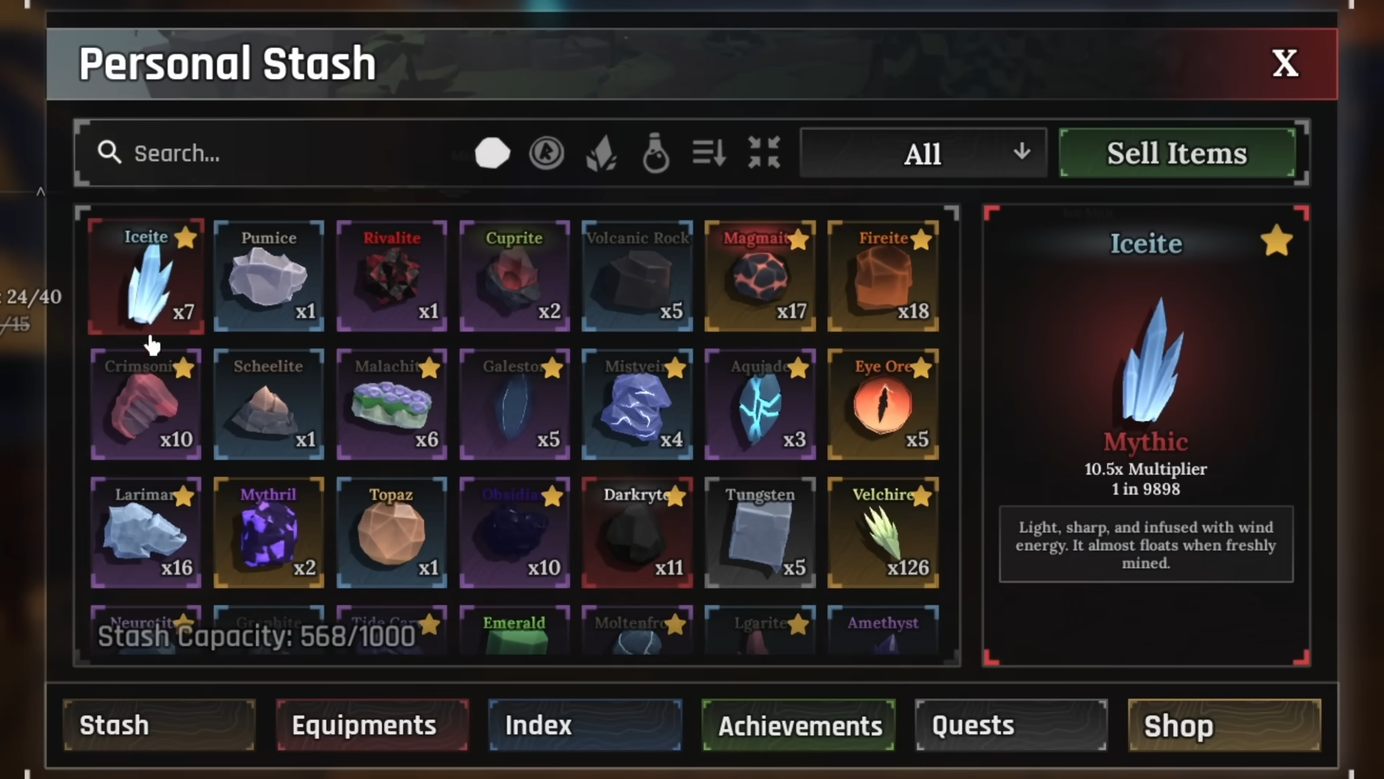The image size is (1384, 779).
Task: Select the Mythril ore slot
Action: click(x=269, y=532)
